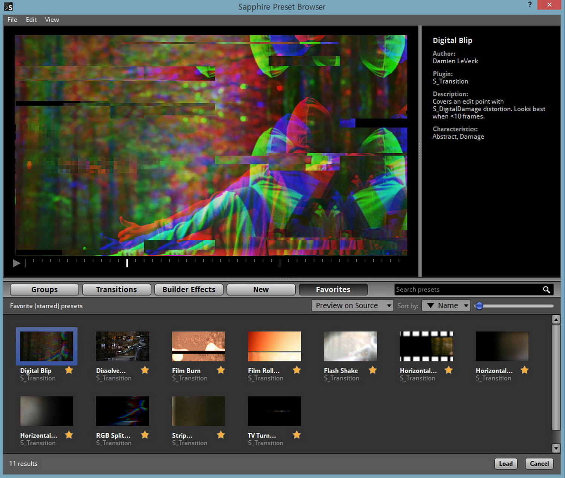This screenshot has height=478, width=565.
Task: Click the timeline midpoint marker
Action: pyautogui.click(x=280, y=263)
